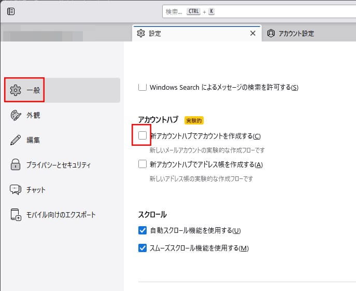This screenshot has width=356, height=291.
Task: Open the 外観 settings category
Action: (62, 115)
